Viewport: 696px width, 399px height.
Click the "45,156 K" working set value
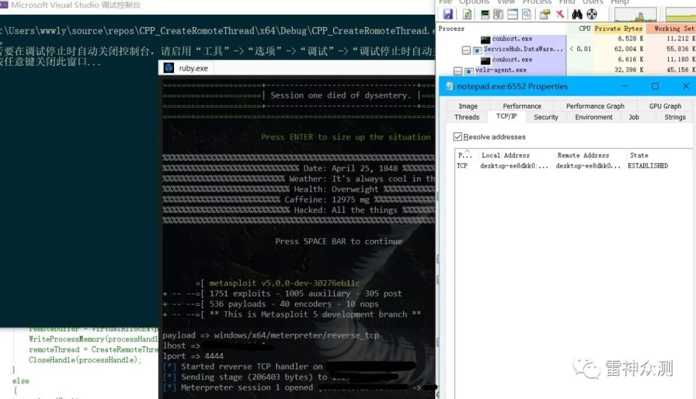[x=681, y=70]
